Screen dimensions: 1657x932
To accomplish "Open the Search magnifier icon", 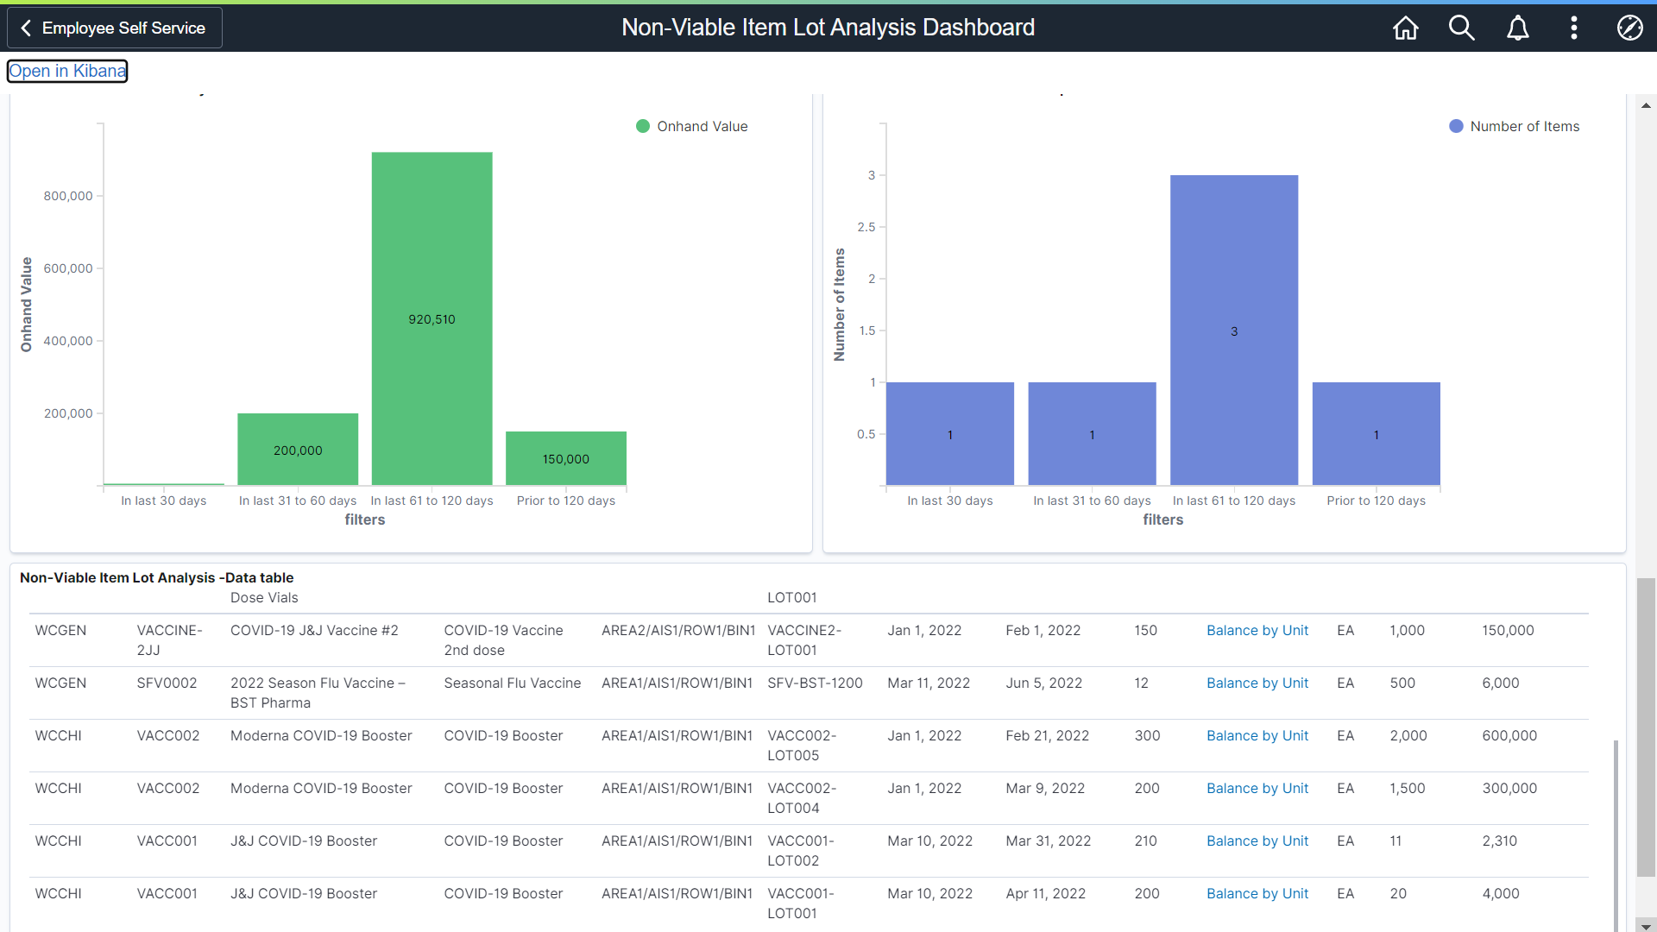I will 1461,28.
